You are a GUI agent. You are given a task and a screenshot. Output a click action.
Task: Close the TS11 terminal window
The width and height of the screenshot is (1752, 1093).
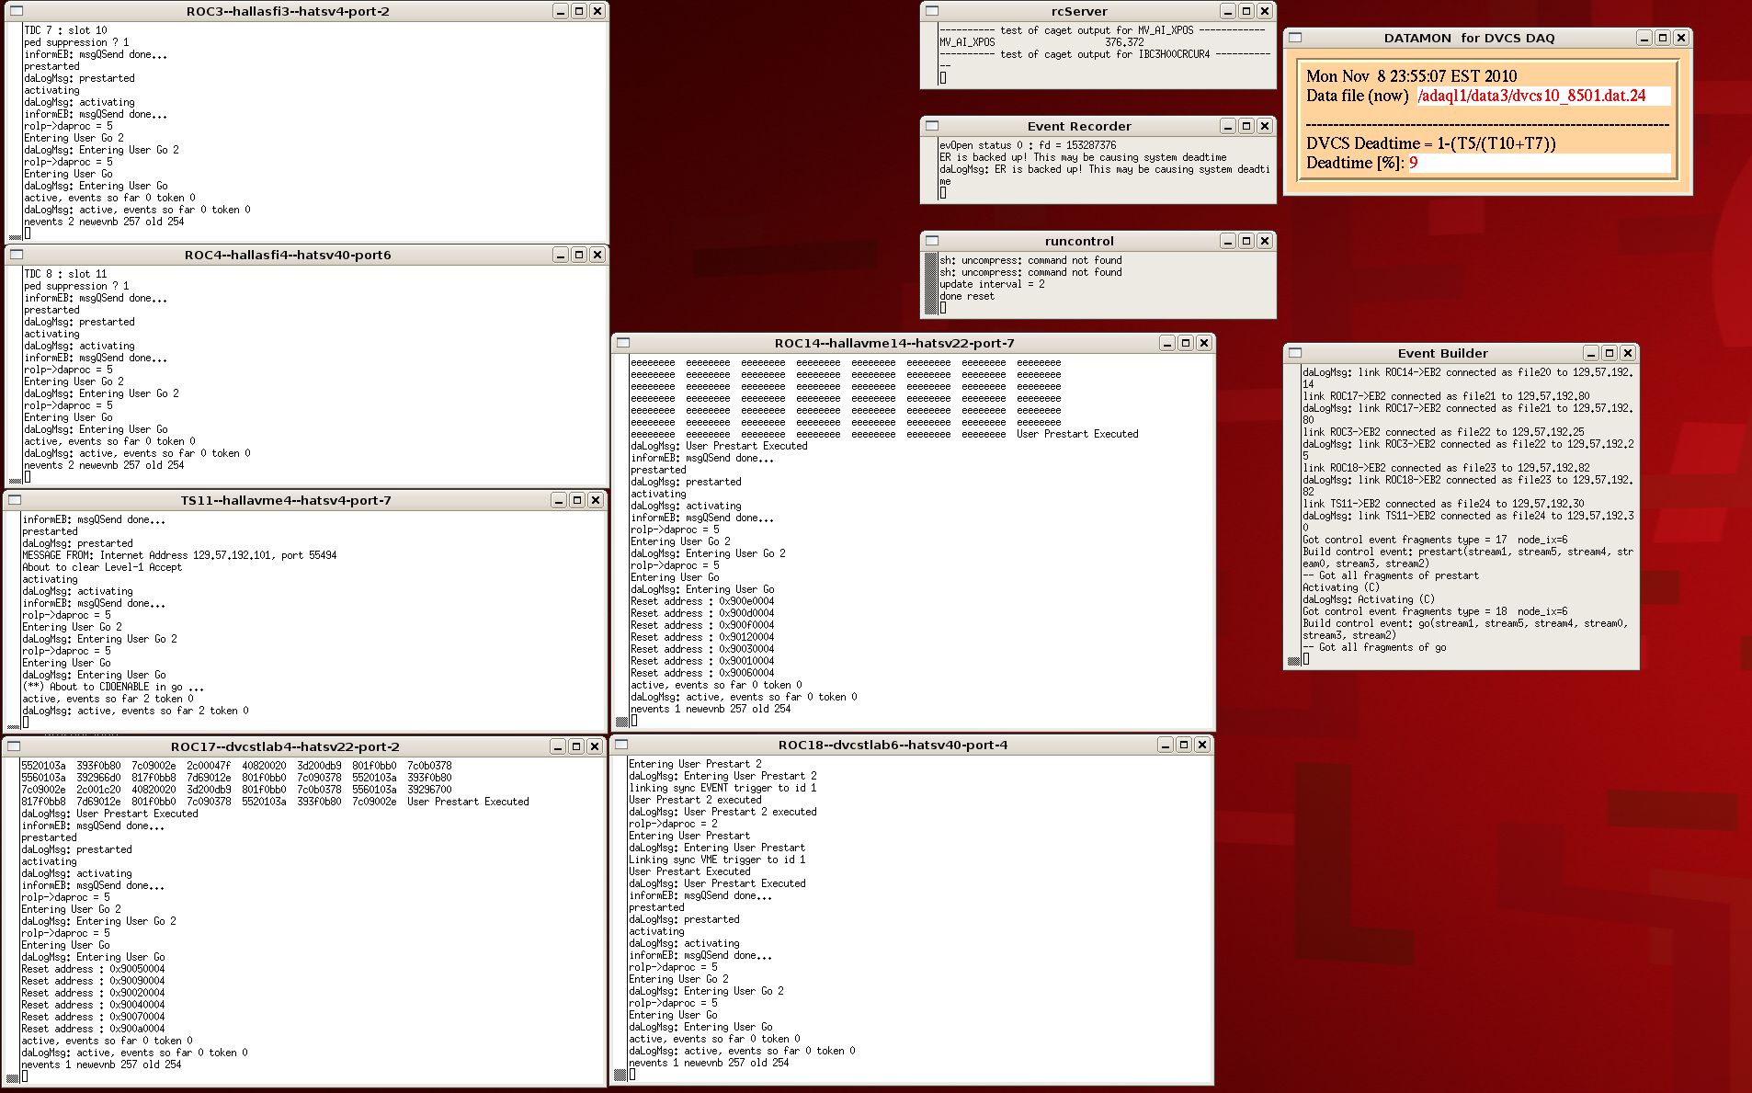[x=596, y=500]
